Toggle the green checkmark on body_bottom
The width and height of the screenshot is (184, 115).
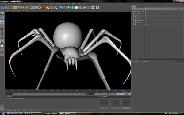pyautogui.click(x=148, y=20)
